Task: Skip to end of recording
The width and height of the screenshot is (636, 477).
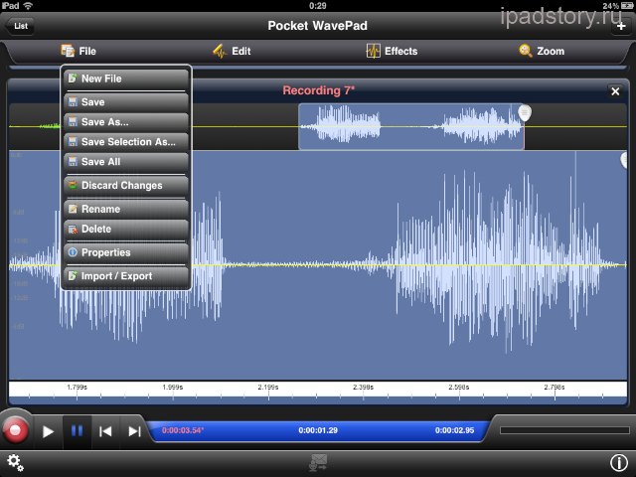Action: click(134, 431)
